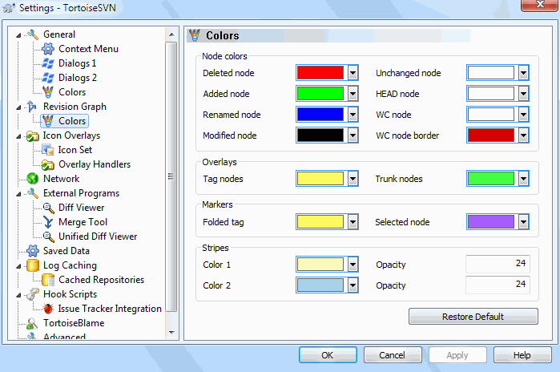Click the Icon Overlays folder icon

tap(33, 135)
